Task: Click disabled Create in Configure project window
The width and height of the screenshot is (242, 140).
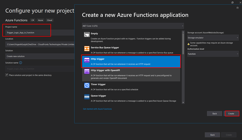Action: (229, 135)
